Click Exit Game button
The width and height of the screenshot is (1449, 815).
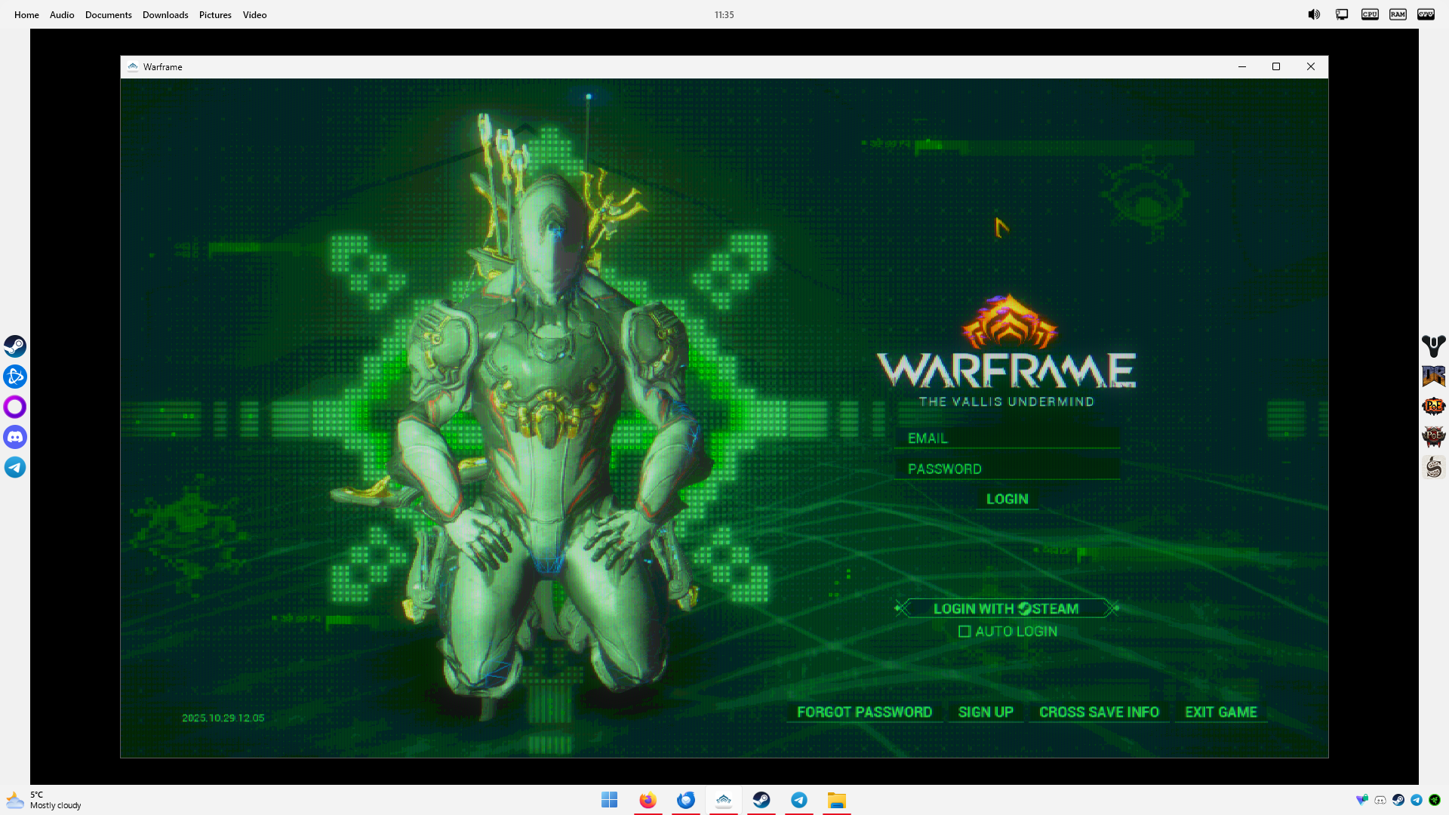click(x=1220, y=712)
